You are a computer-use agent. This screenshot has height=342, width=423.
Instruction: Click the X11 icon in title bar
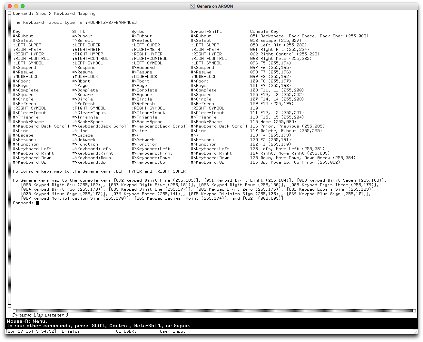click(192, 6)
